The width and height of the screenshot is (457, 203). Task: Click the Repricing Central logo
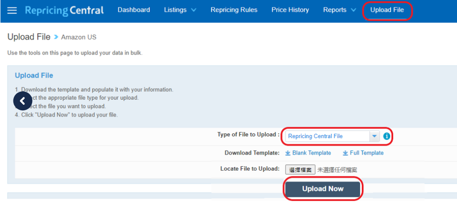point(64,11)
